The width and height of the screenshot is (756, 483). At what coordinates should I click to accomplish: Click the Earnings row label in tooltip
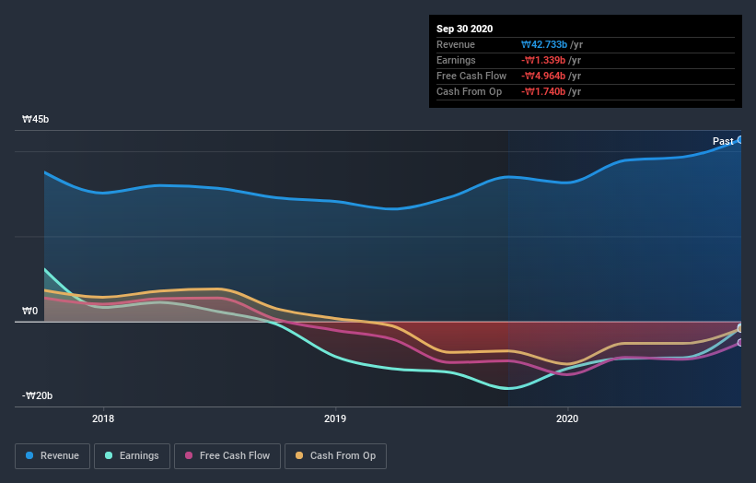pyautogui.click(x=456, y=60)
